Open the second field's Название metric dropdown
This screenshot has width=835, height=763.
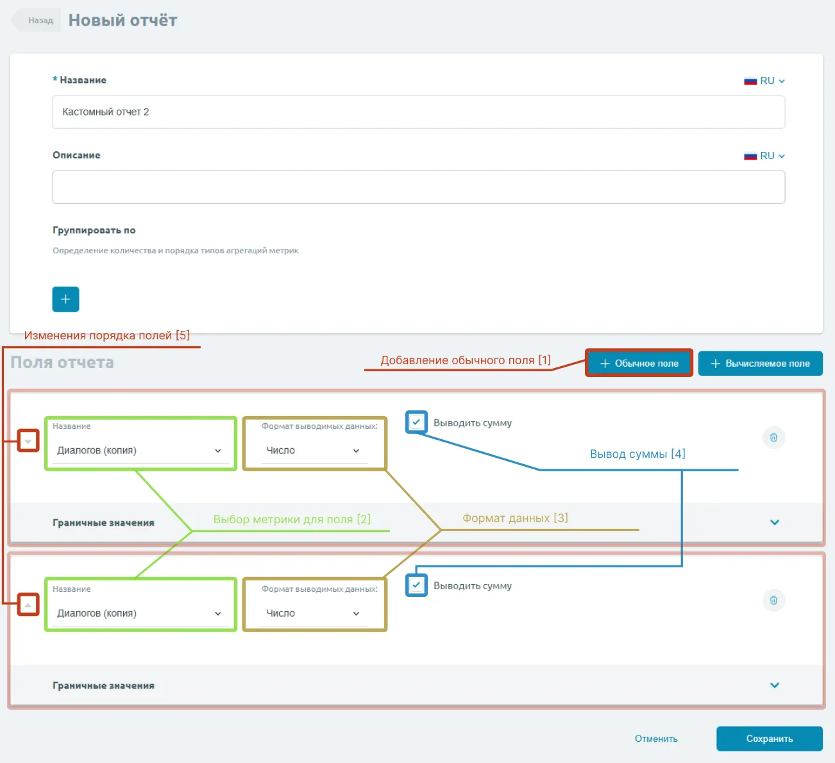click(x=140, y=614)
